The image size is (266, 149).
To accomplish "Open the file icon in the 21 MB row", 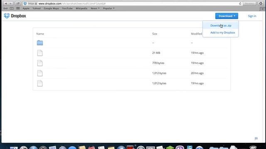I will [x=40, y=53].
